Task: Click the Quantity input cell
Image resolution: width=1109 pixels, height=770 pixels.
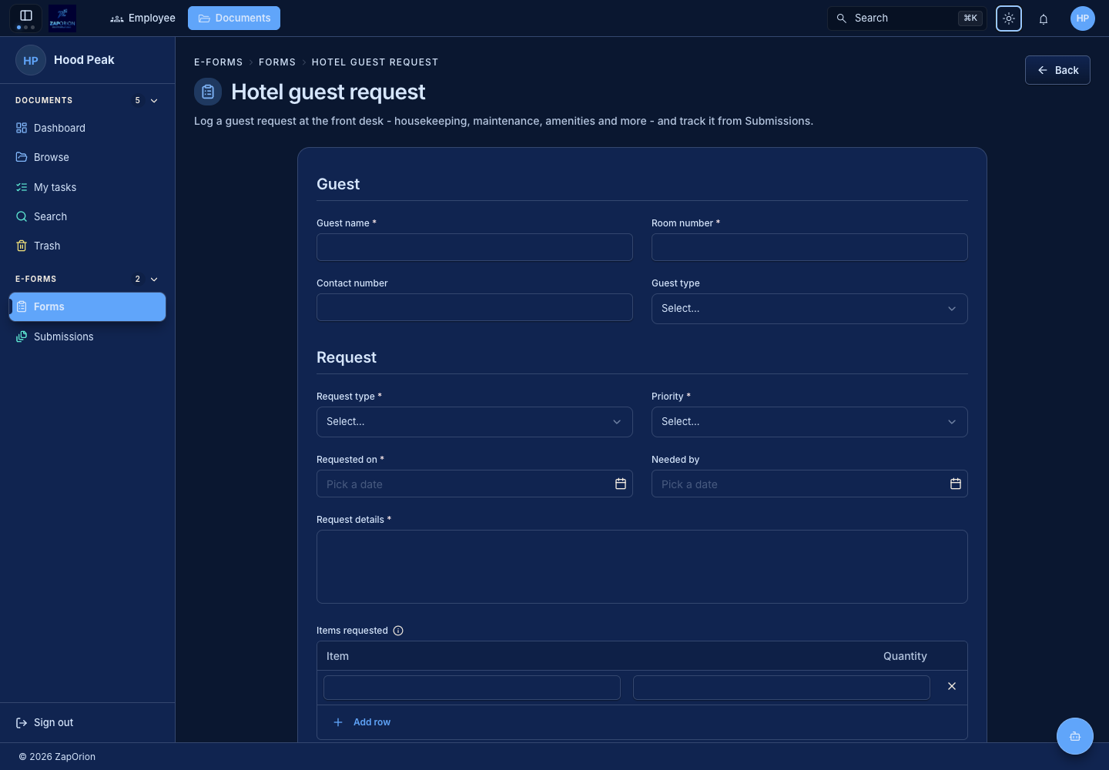Action: pyautogui.click(x=782, y=688)
